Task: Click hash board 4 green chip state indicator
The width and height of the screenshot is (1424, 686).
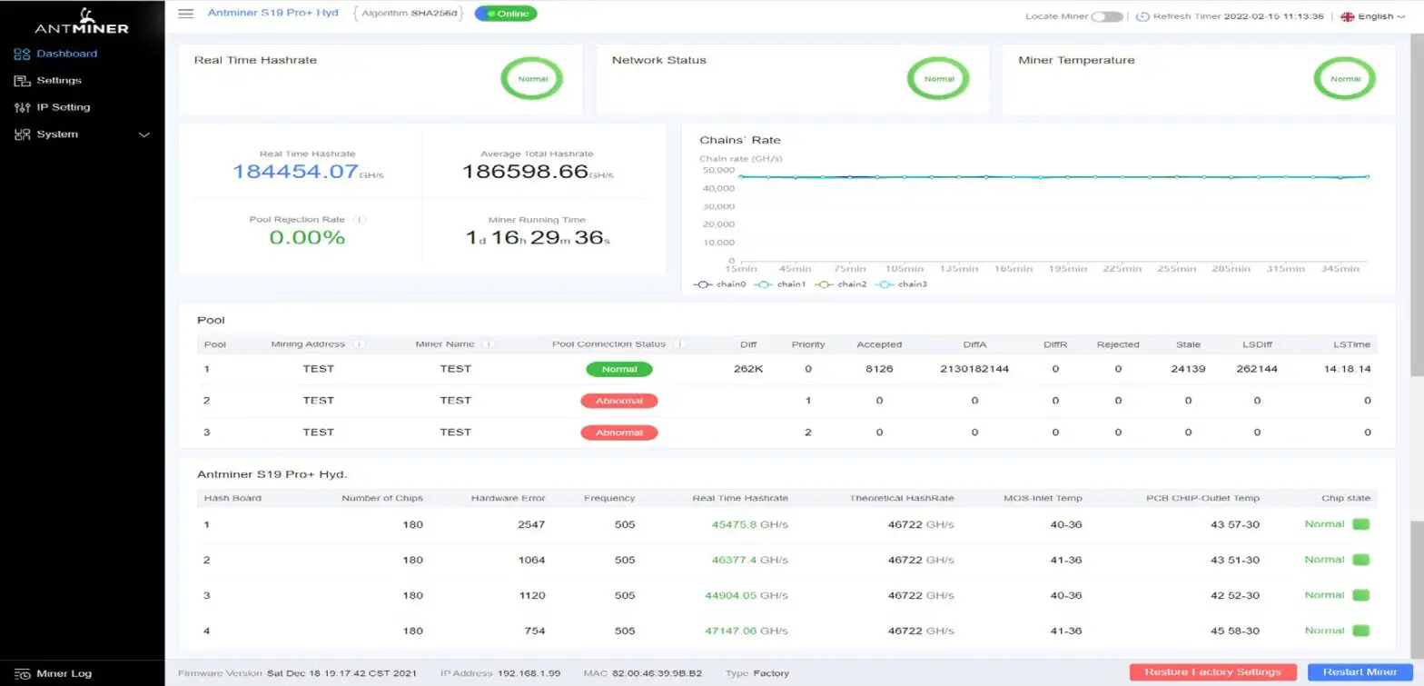Action: [1360, 631]
